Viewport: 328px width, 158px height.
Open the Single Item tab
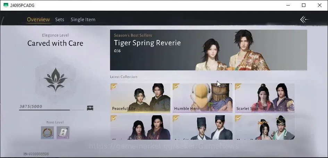click(x=83, y=20)
